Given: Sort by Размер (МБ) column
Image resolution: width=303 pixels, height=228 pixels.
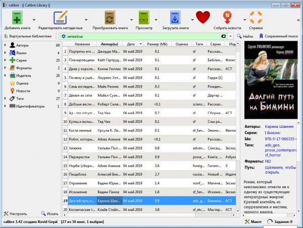Looking at the screenshot, I should (x=157, y=44).
